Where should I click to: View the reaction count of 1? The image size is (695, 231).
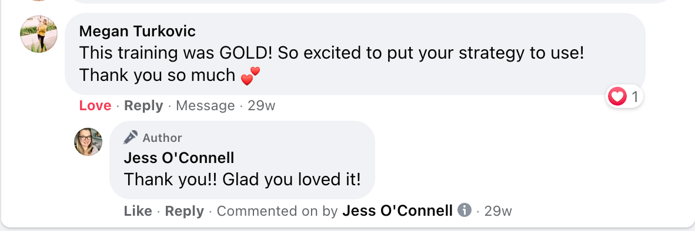pos(634,97)
